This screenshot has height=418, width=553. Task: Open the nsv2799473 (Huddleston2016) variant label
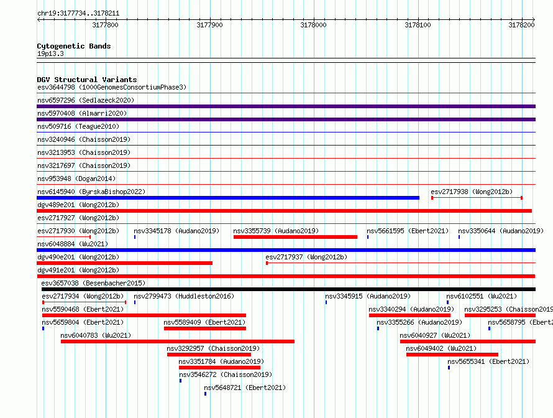click(x=183, y=296)
